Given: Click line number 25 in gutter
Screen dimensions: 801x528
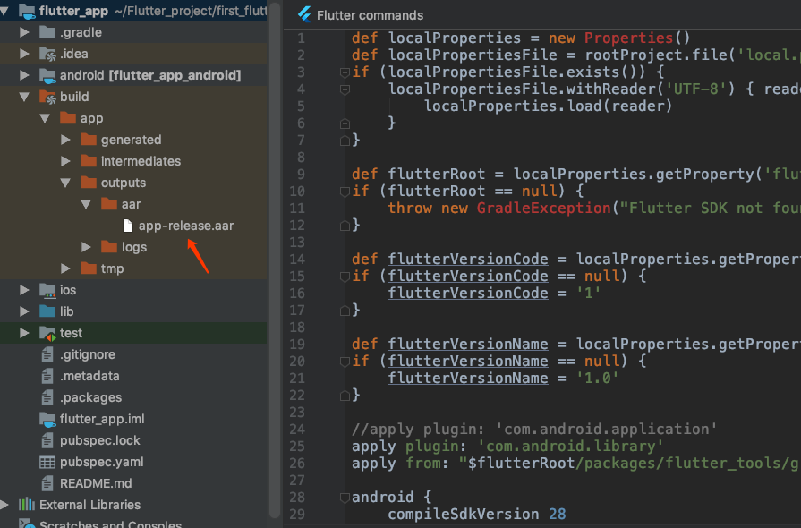Looking at the screenshot, I should click(297, 447).
